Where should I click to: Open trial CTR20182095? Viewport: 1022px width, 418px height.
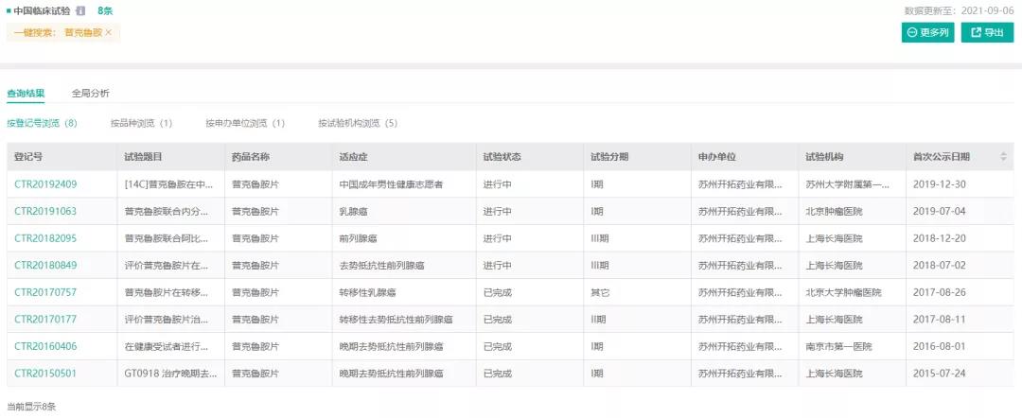tap(45, 238)
